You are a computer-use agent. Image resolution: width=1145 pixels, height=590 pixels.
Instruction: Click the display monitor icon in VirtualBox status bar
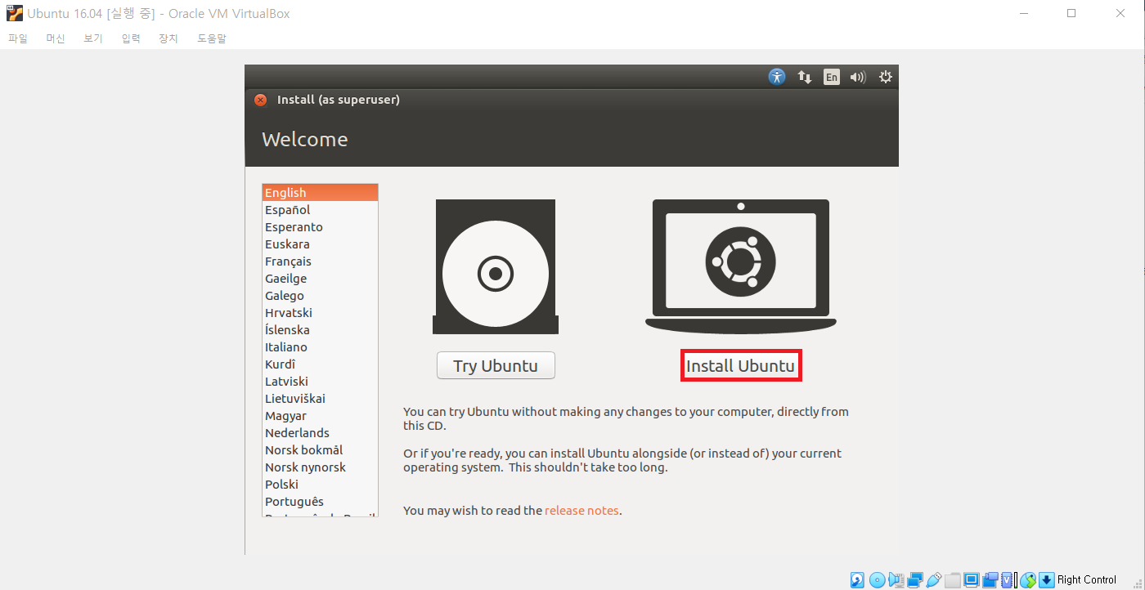[972, 580]
